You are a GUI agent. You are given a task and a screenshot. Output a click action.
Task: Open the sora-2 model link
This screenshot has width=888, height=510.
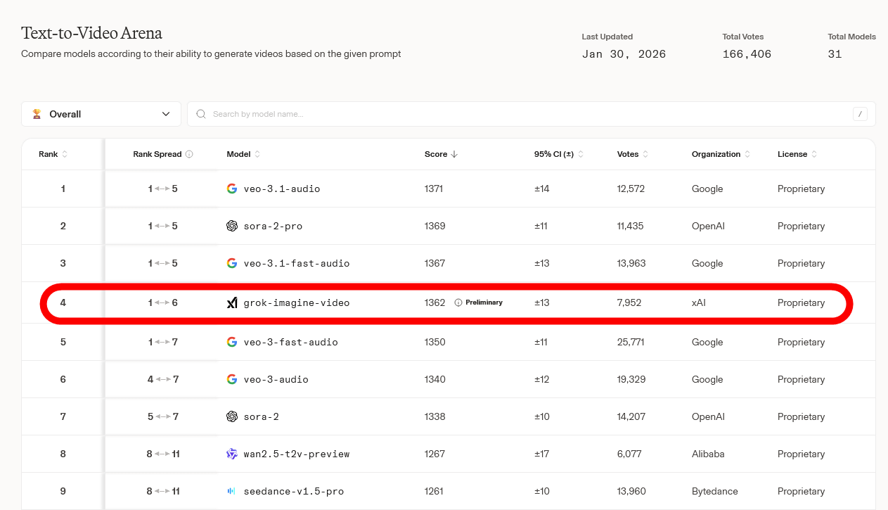point(261,416)
